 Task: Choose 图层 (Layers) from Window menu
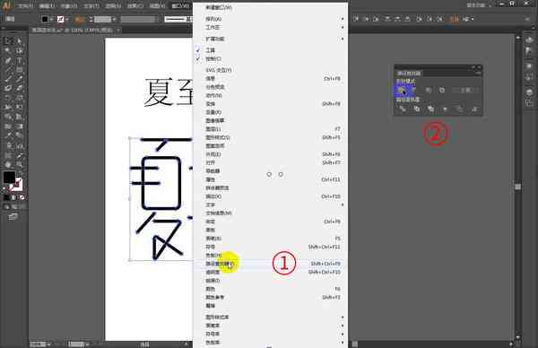tap(270, 129)
